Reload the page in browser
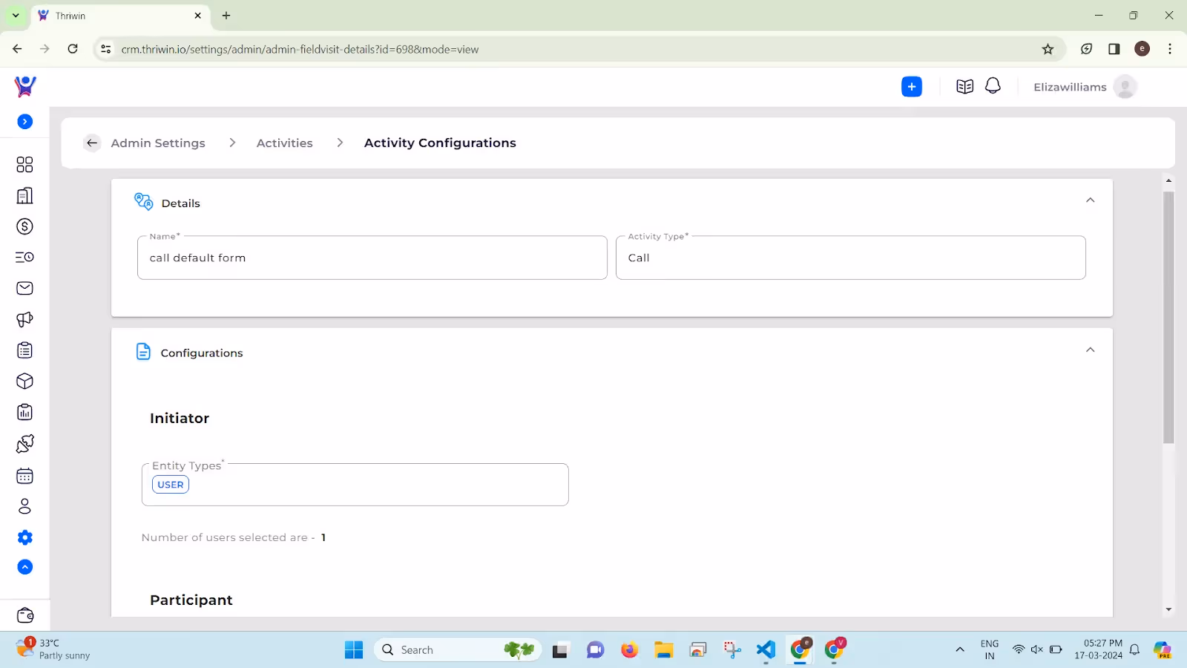 point(73,49)
